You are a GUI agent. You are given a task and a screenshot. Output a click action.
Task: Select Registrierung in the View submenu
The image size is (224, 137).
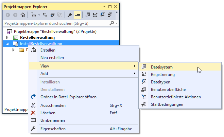click(x=180, y=75)
